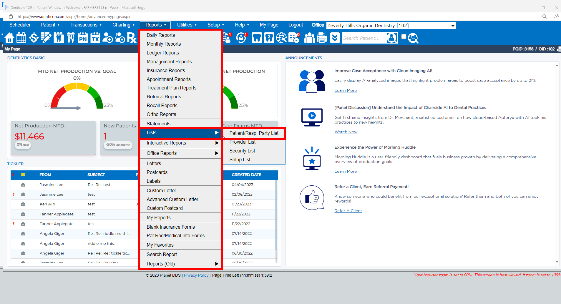
Task: Open the Rx prescription icon
Action: coord(132,38)
